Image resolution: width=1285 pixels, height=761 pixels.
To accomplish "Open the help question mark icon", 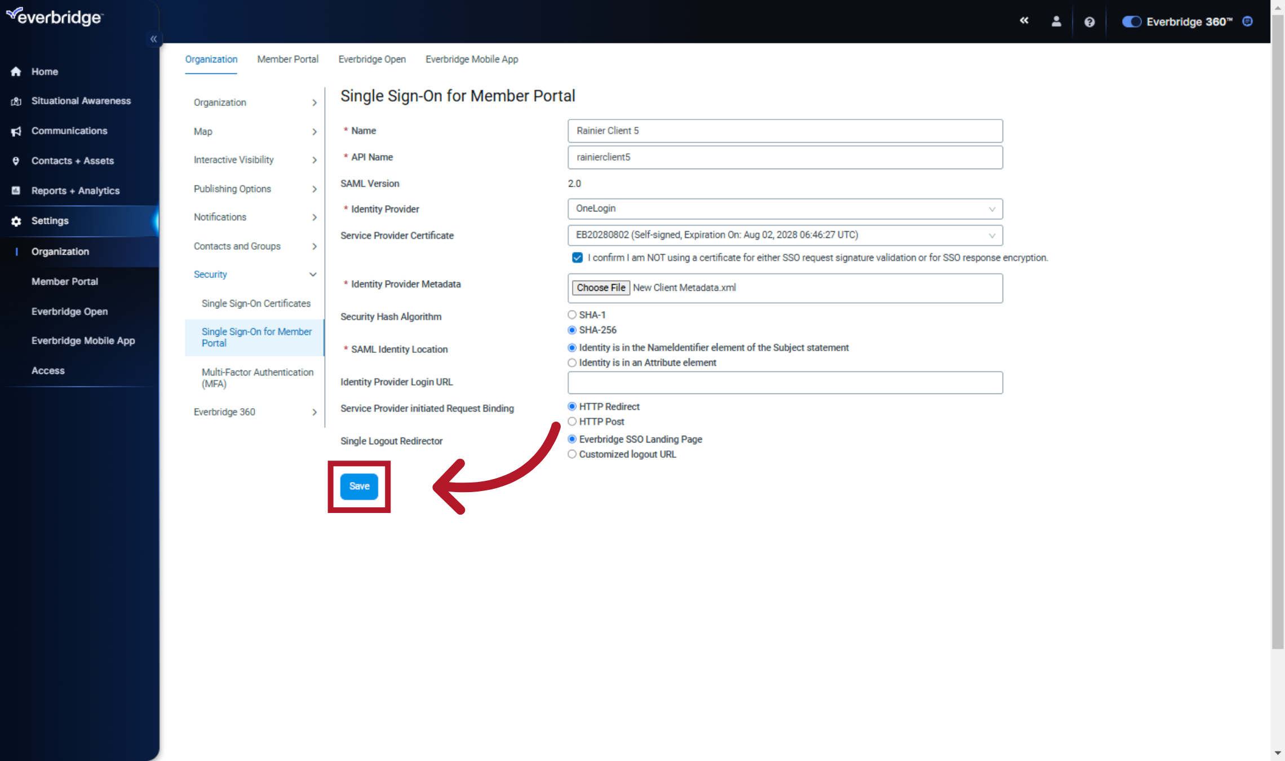I will point(1089,21).
